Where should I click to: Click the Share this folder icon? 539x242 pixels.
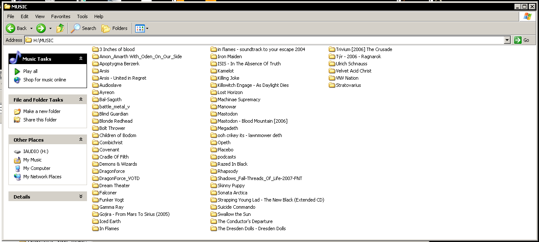[x=17, y=120]
